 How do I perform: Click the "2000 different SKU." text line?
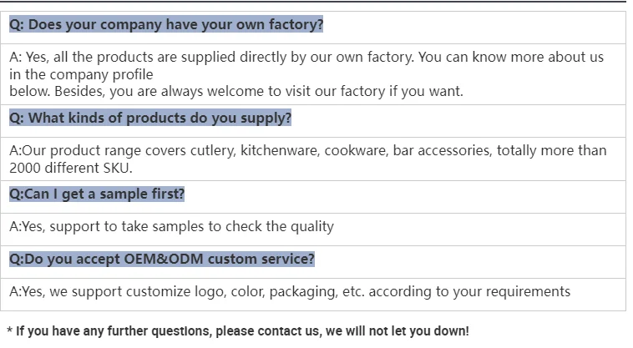(71, 168)
